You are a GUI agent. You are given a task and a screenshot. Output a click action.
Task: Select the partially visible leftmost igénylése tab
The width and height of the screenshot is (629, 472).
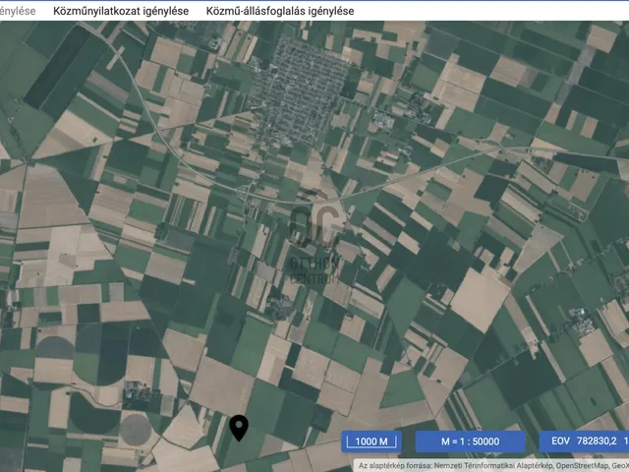[18, 11]
